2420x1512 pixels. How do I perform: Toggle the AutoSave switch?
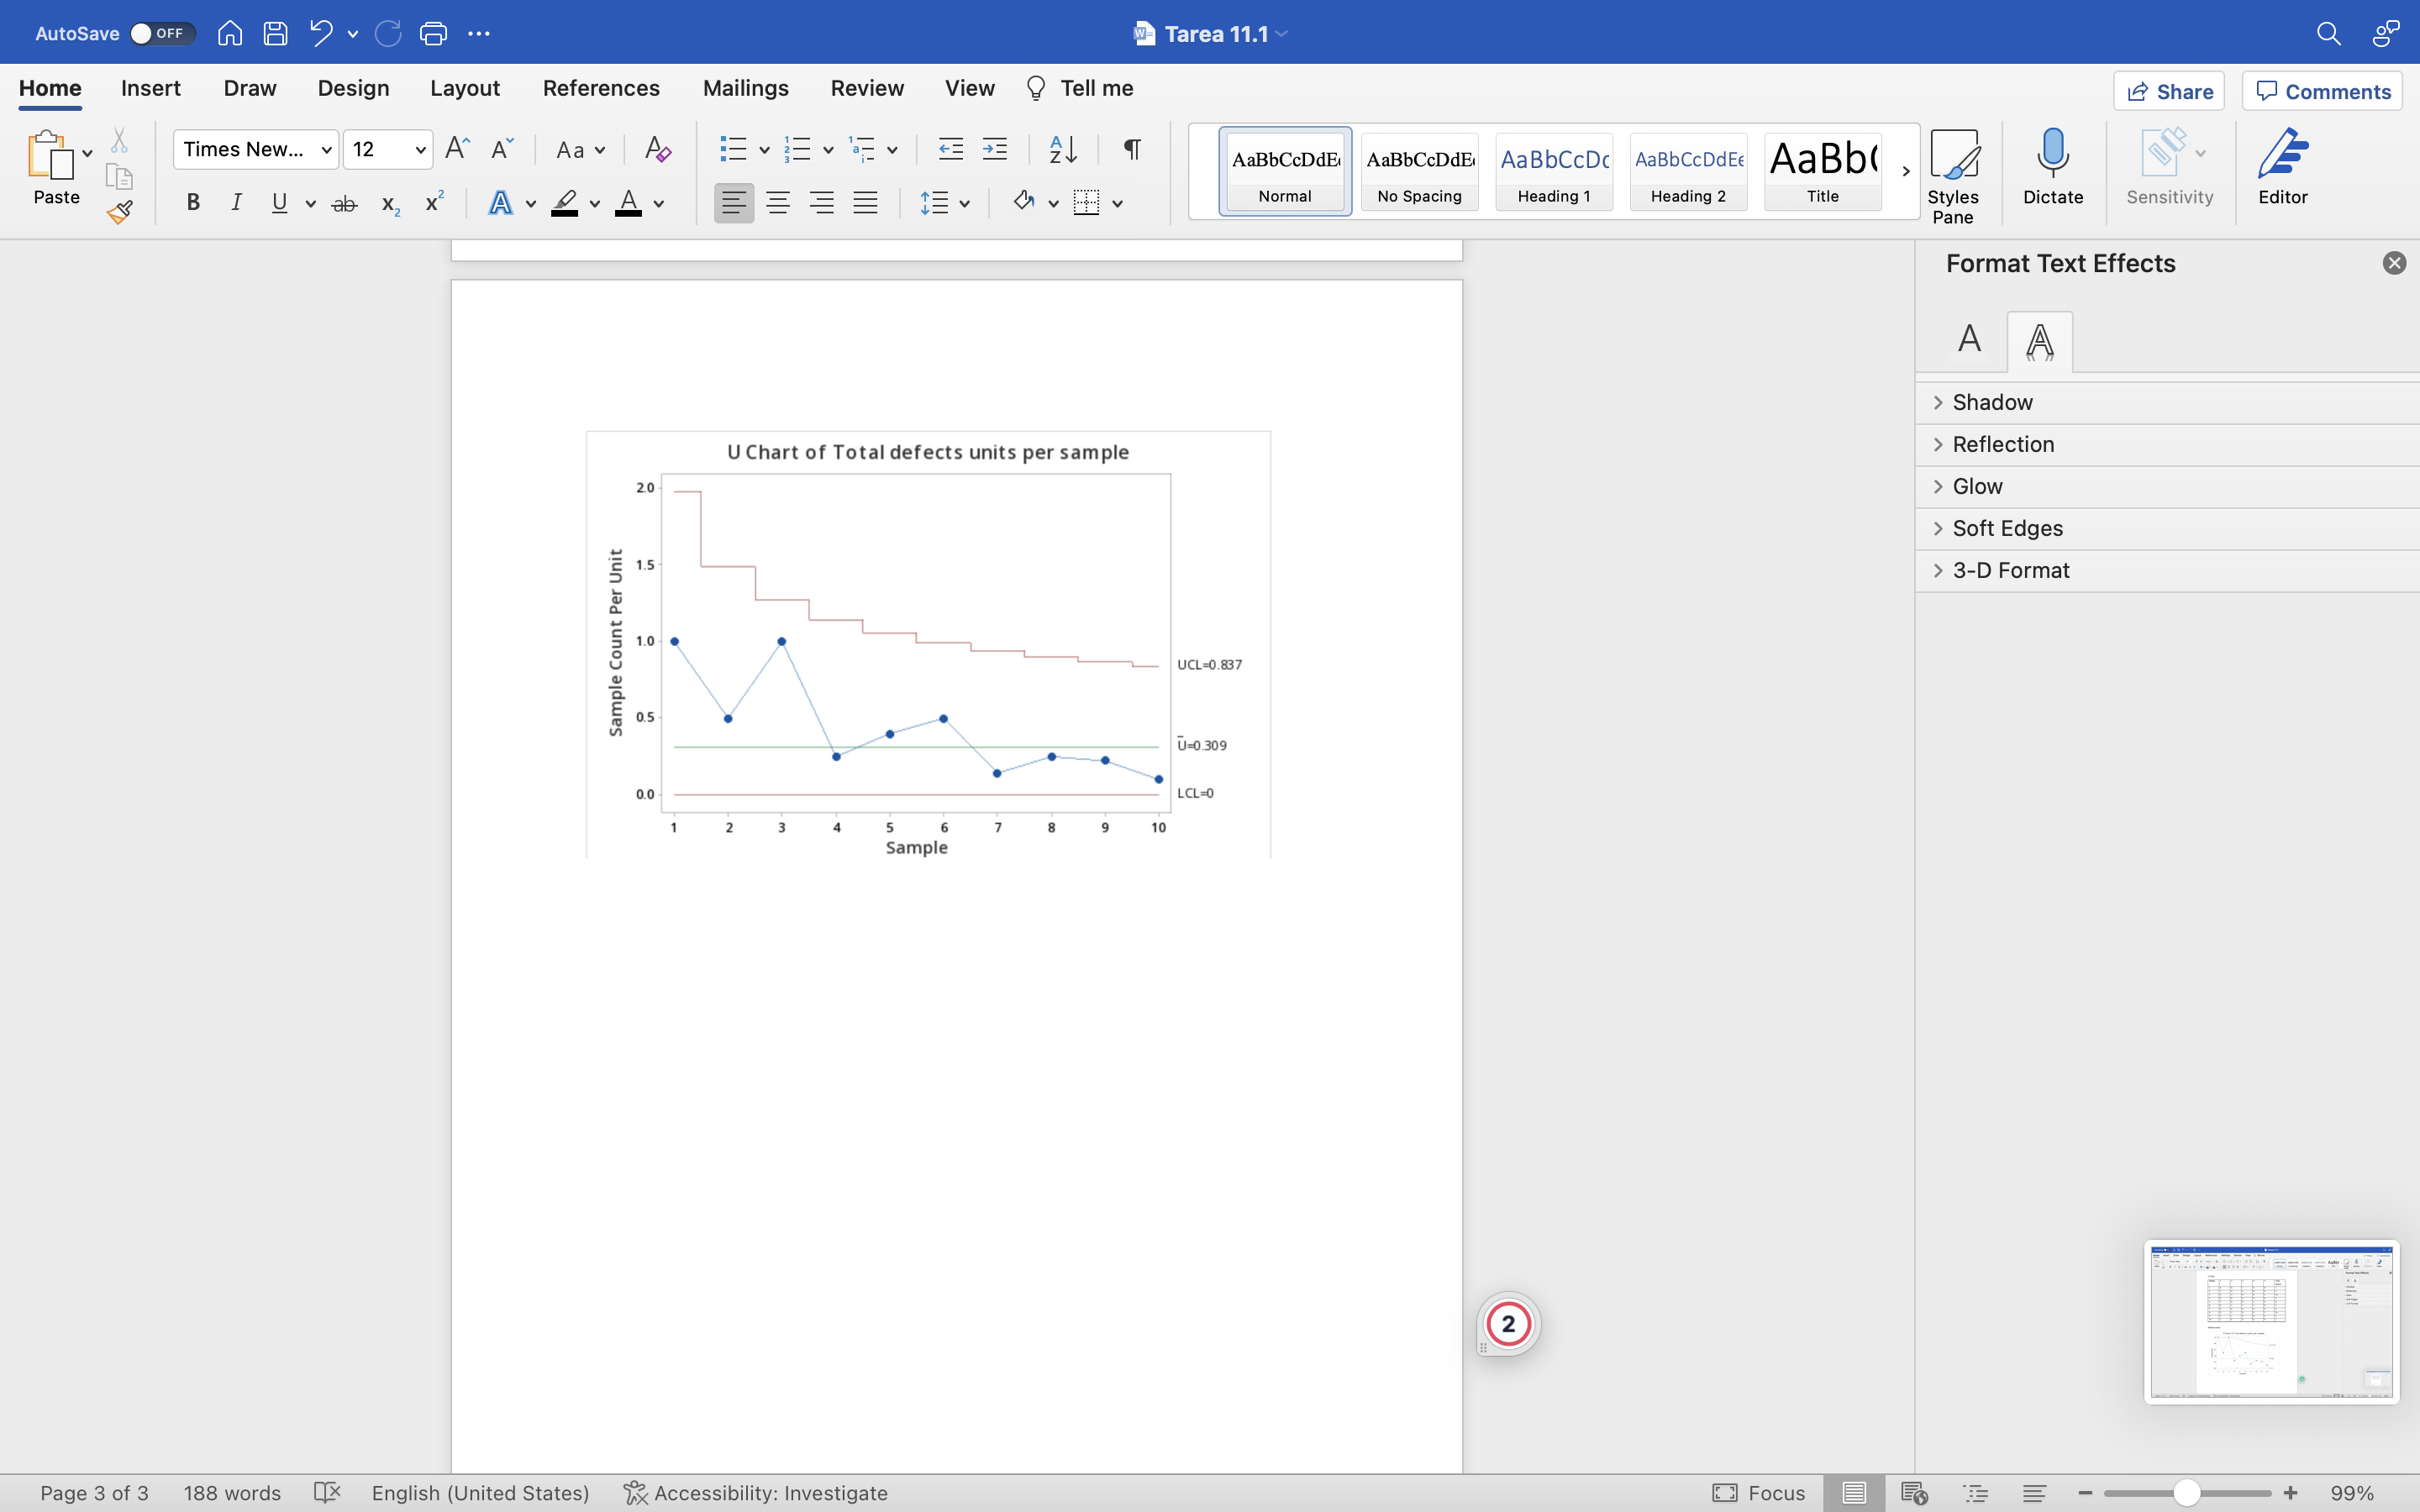160,33
